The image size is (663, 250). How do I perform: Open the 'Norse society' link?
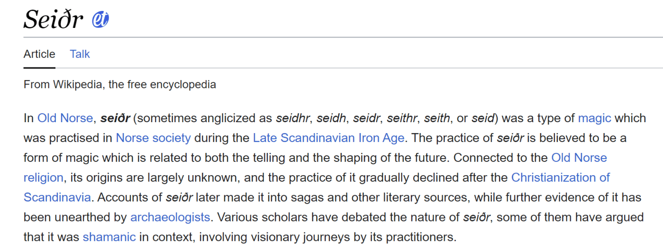point(153,138)
